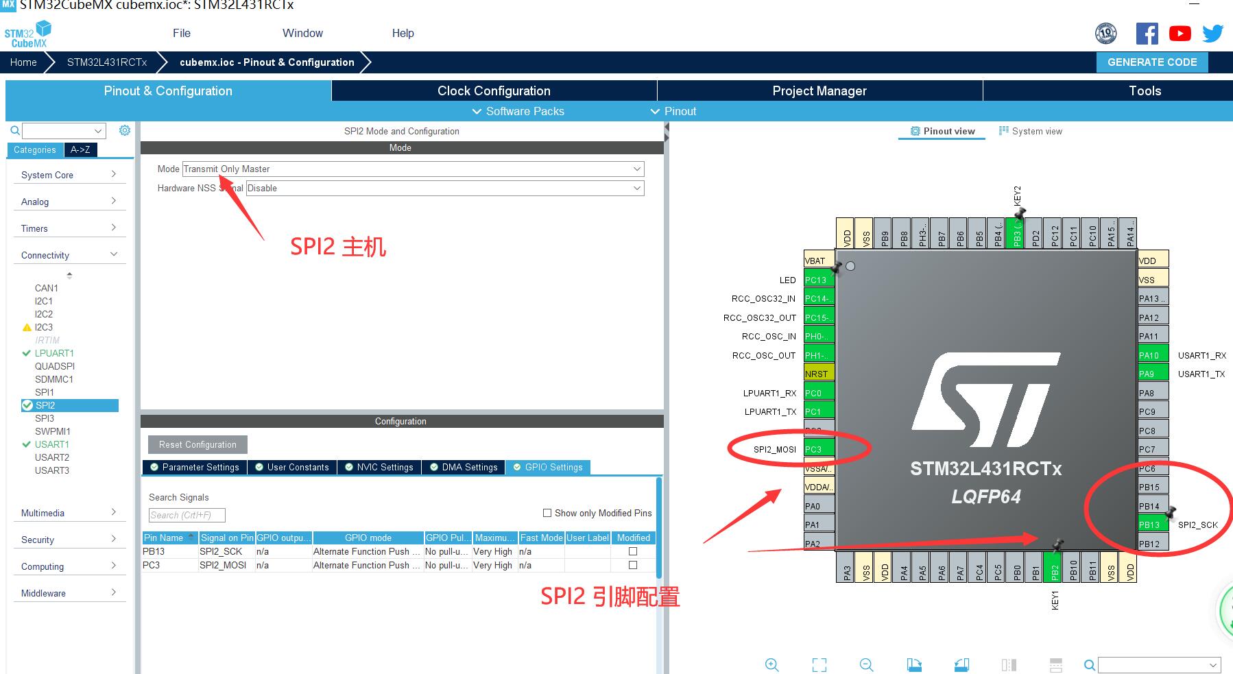Open the Facebook icon link
The height and width of the screenshot is (674, 1233).
pos(1147,33)
